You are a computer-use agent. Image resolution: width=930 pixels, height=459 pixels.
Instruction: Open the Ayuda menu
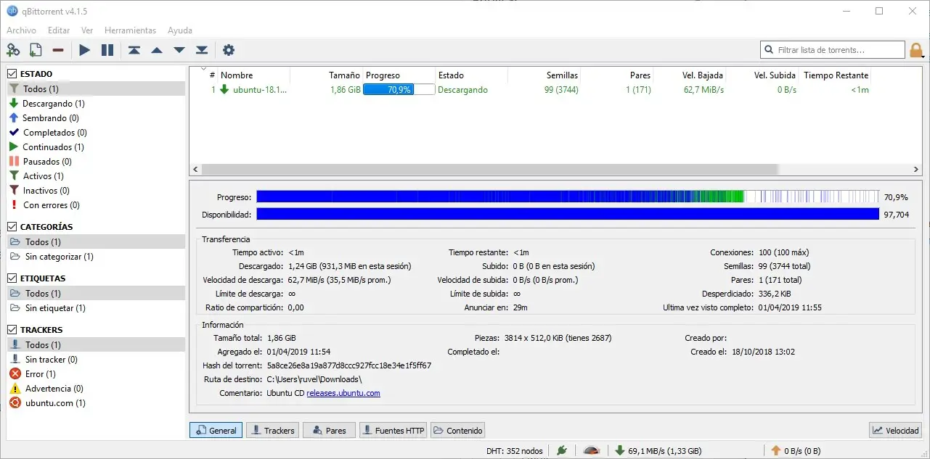180,30
